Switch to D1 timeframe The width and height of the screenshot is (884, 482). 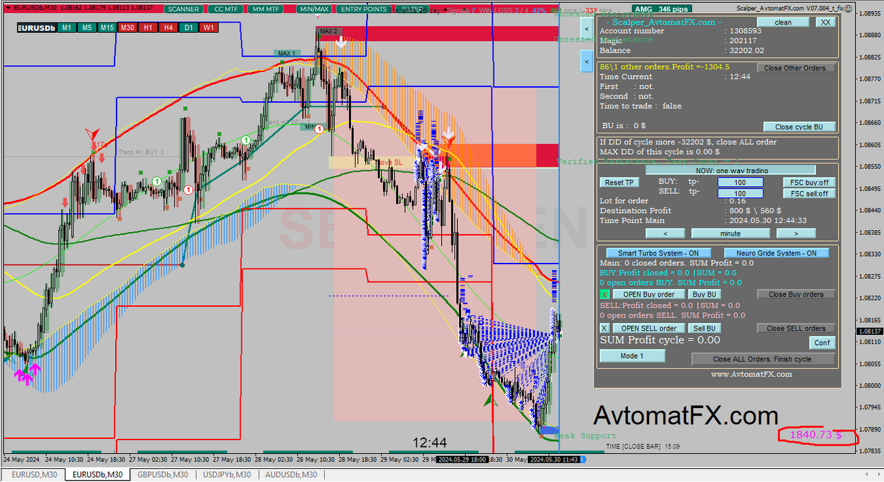189,27
